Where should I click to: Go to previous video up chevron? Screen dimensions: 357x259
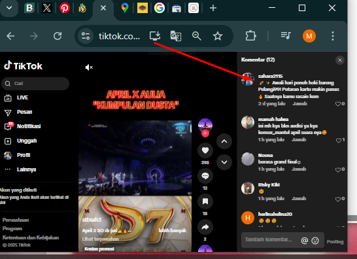(224, 141)
